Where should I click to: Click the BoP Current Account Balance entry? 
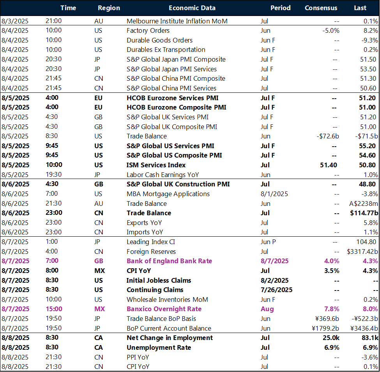pos(169,328)
